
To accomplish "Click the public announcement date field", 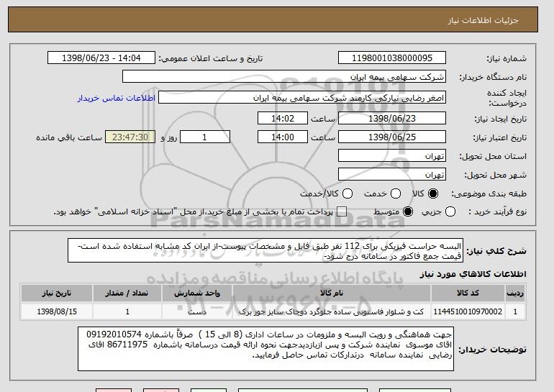I will coord(101,58).
